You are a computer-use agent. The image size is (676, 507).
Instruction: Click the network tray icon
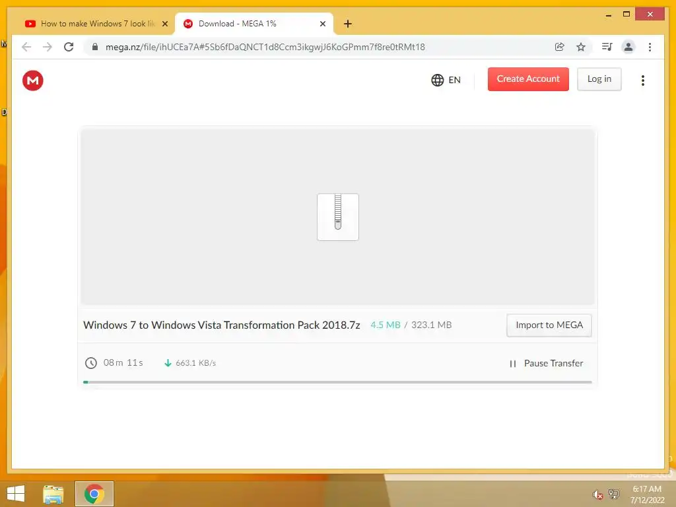click(614, 494)
